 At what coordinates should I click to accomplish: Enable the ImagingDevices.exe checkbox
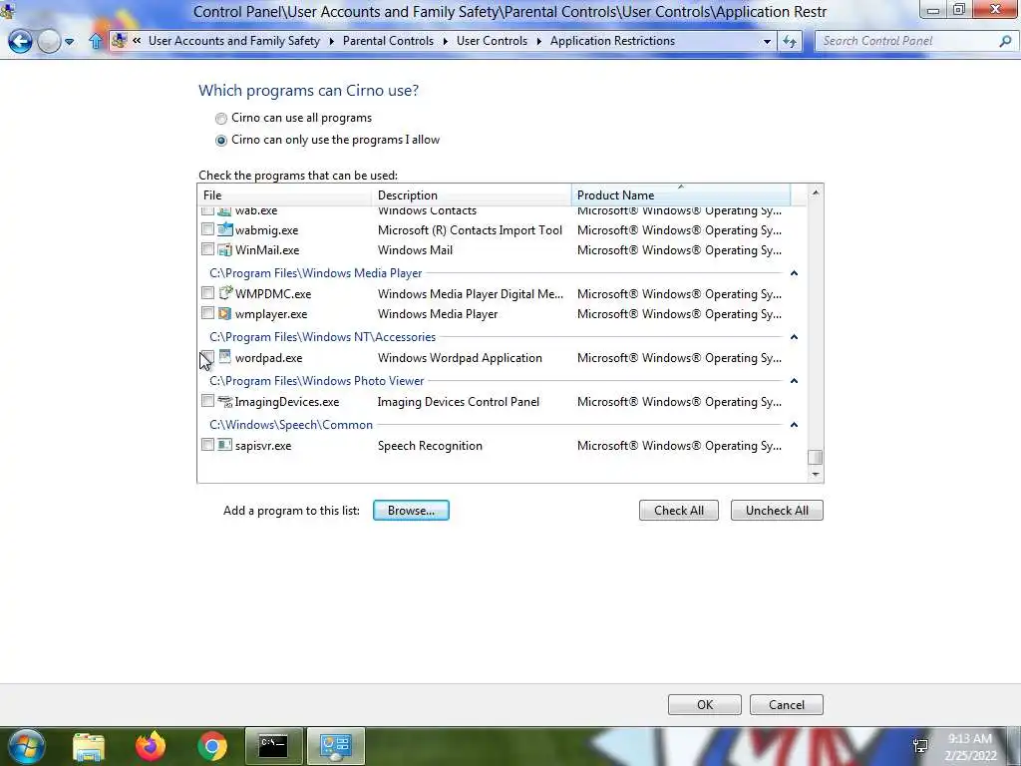[x=207, y=401]
